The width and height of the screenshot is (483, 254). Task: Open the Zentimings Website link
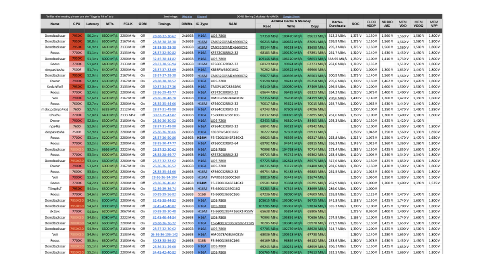(x=187, y=17)
